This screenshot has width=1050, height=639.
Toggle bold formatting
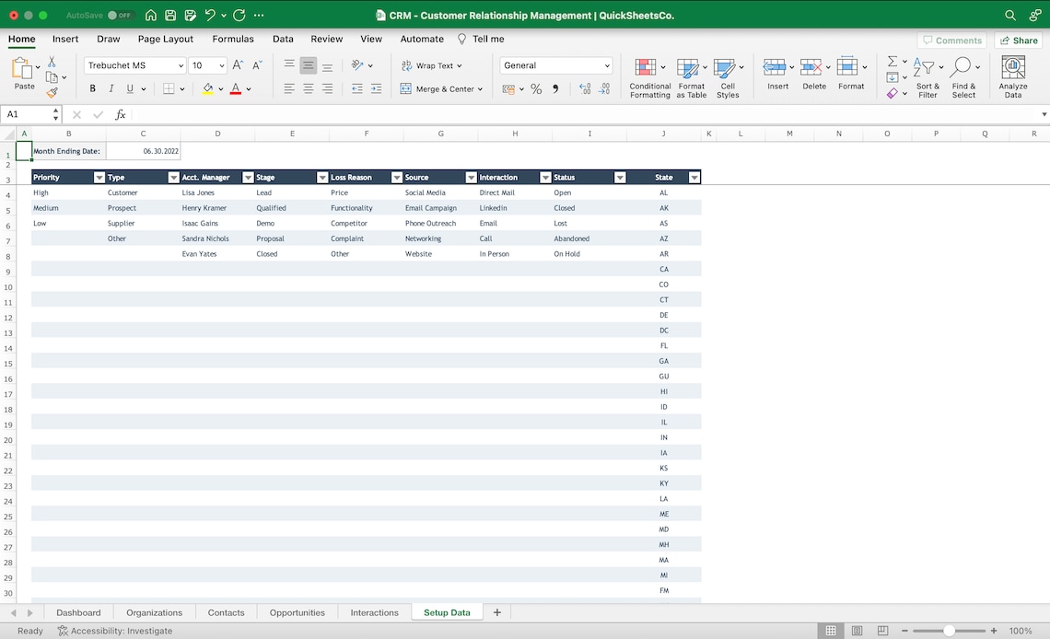92,88
